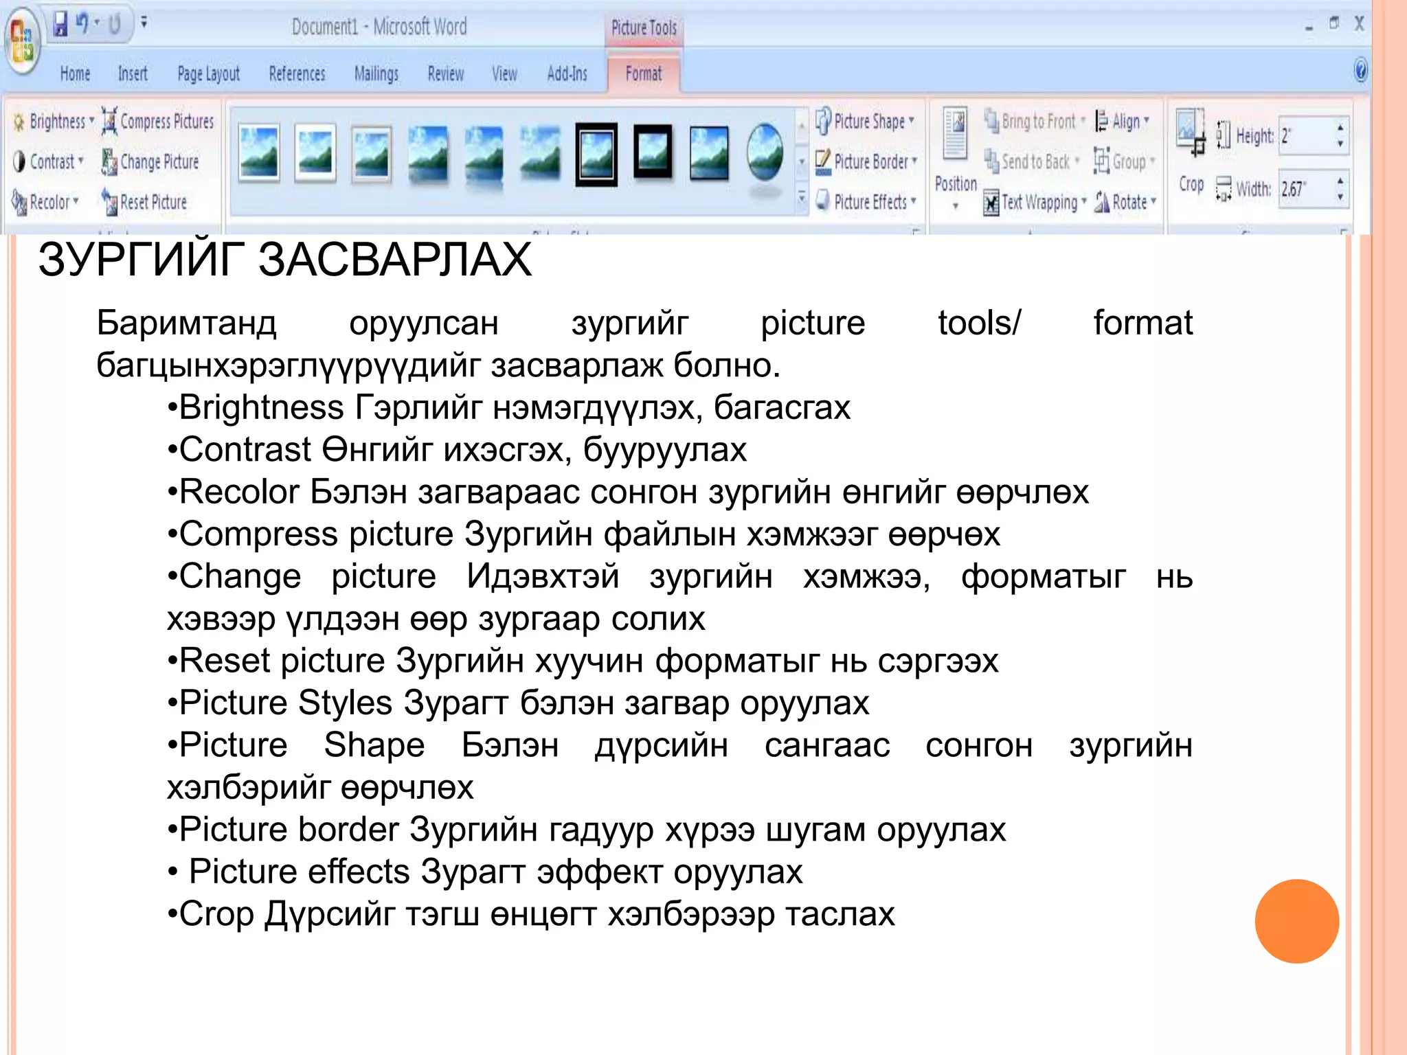Save the document with the floppy icon

(60, 25)
